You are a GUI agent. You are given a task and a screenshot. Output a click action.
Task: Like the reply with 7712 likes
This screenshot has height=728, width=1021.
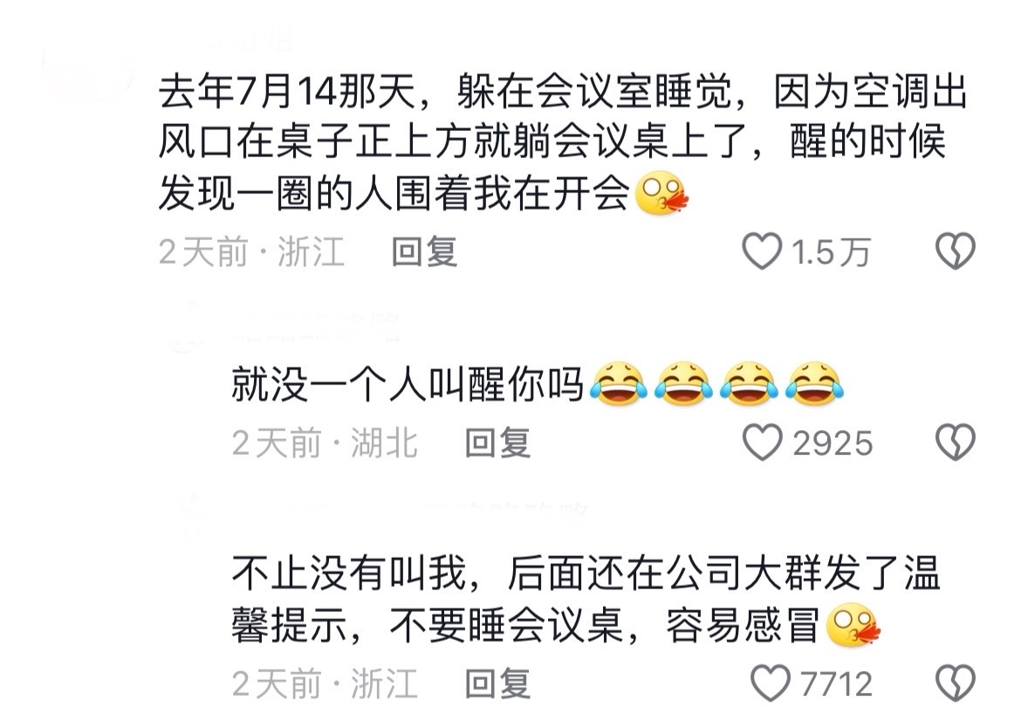click(771, 683)
